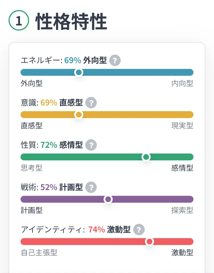Click the green 性質 slider handle

point(146,157)
